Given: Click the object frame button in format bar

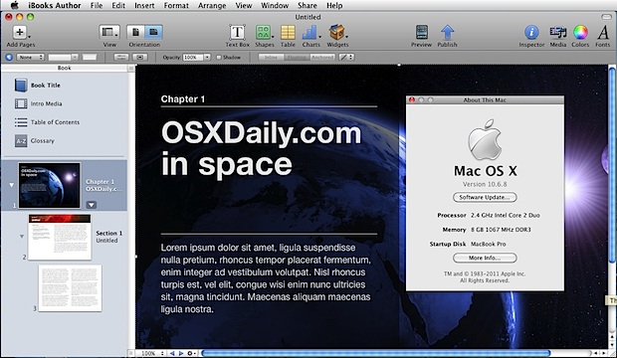Looking at the screenshot, I should [139, 58].
